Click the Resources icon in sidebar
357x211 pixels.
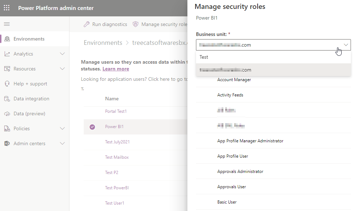click(x=7, y=69)
